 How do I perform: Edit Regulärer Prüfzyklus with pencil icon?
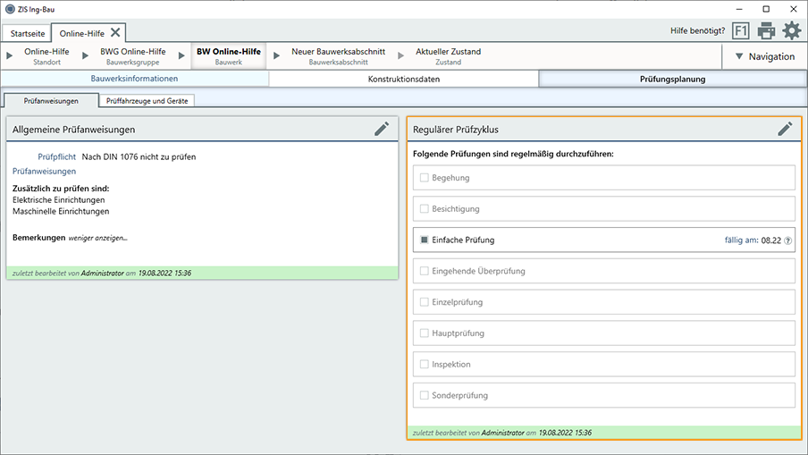click(785, 129)
